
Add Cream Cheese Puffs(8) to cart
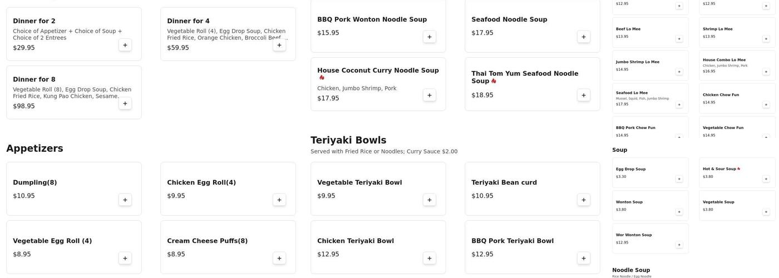coord(279,259)
